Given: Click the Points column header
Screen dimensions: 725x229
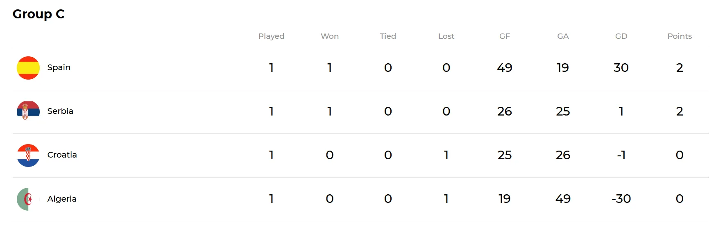Looking at the screenshot, I should pyautogui.click(x=680, y=36).
